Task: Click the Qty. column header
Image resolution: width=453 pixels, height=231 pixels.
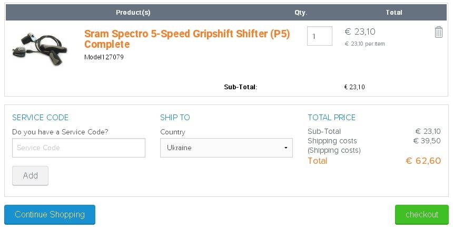Action: [301, 12]
